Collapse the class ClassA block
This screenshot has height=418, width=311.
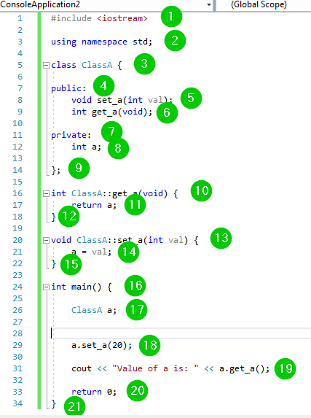46,65
